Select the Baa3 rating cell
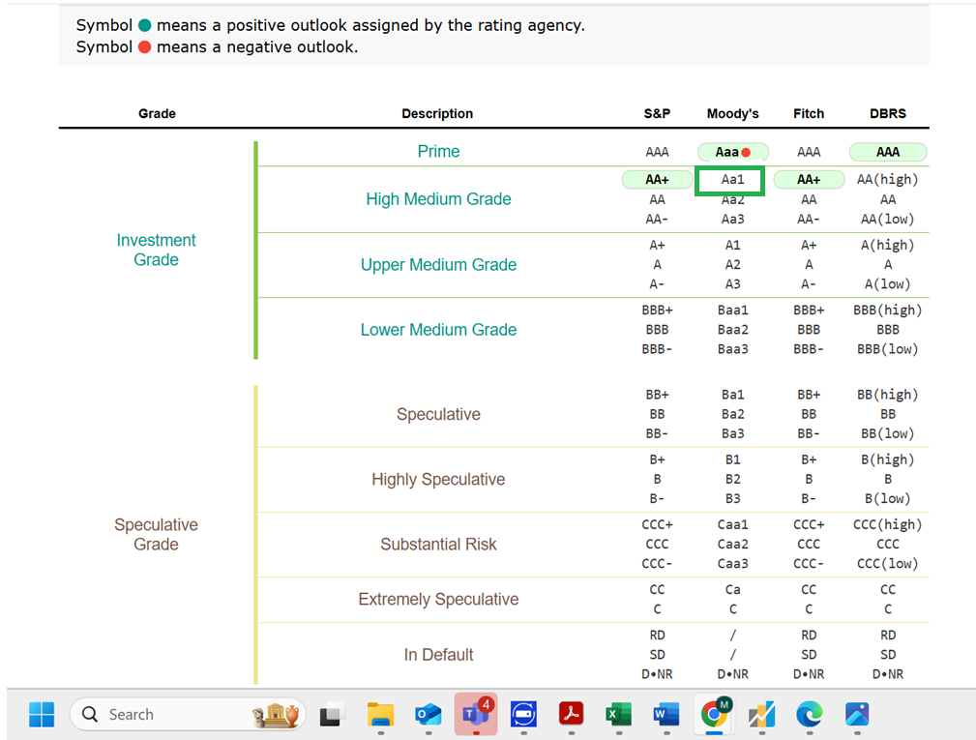Screen dimensions: 976x740 732,349
